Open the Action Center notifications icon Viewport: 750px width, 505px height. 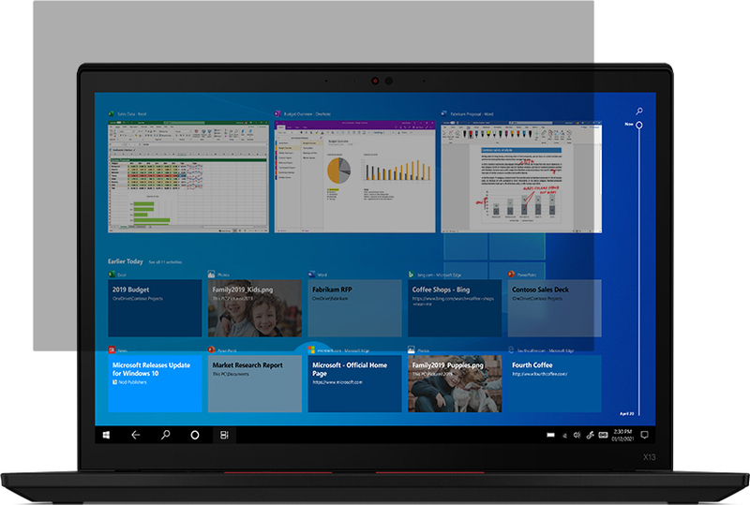pos(644,435)
